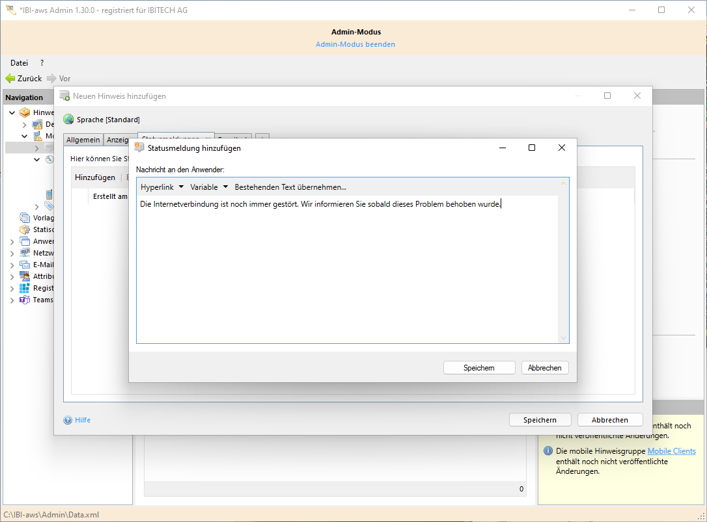Screen dimensions: 707x522
Task: Click the network computer icon in navigation
Action: (x=25, y=253)
